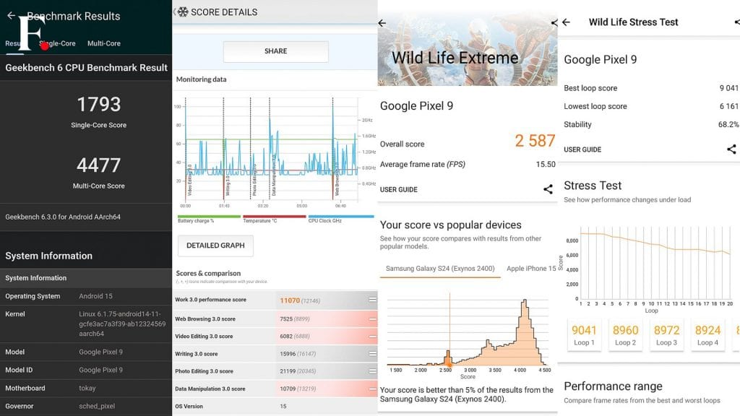Open USER GUIDE in Stress Test panel
The height and width of the screenshot is (416, 740).
pos(582,149)
